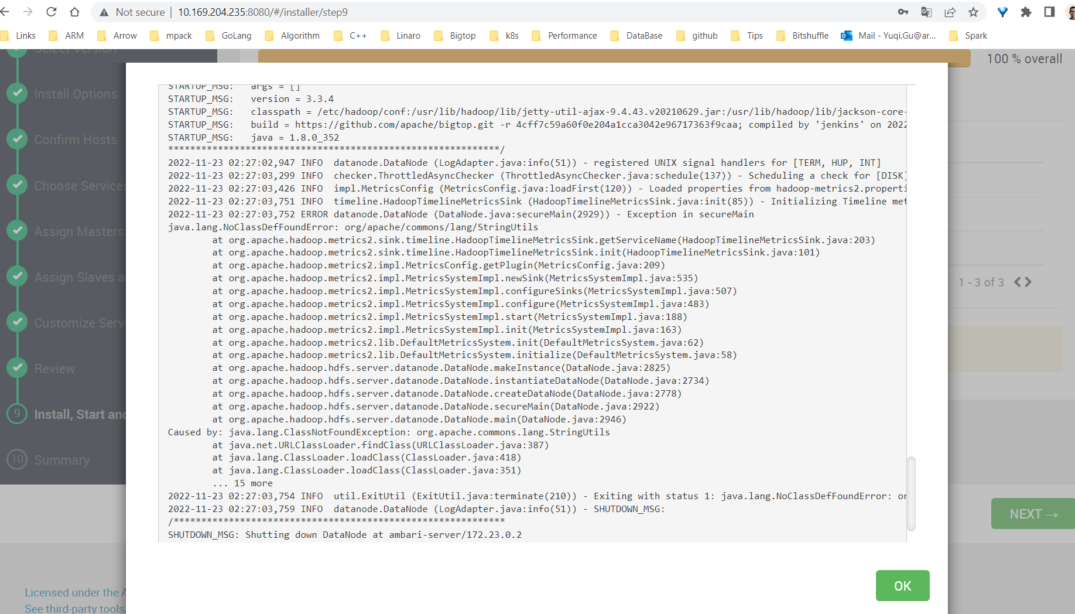Toggle the browser side panel icon
The height and width of the screenshot is (614, 1075).
[x=1049, y=12]
